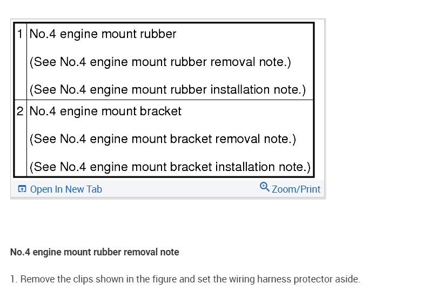Click the step number "1." before Remove
The width and height of the screenshot is (436, 303).
[x=14, y=279]
